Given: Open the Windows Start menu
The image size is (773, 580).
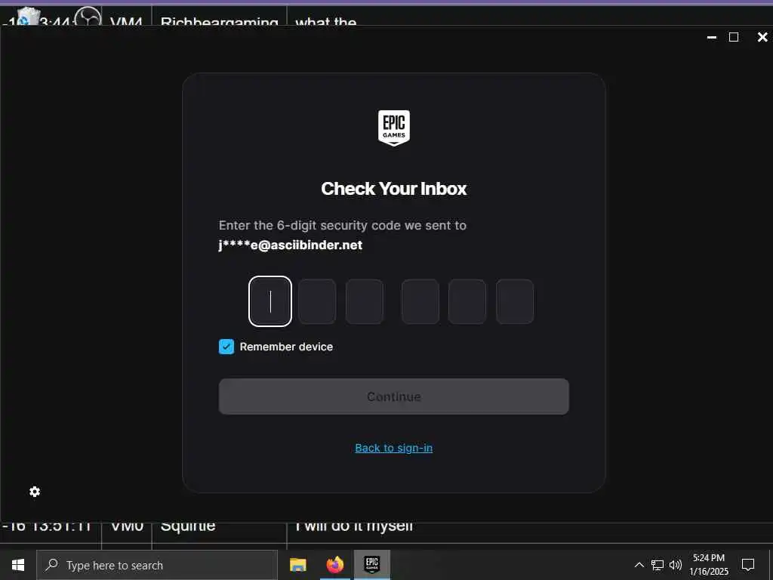Looking at the screenshot, I should (x=18, y=565).
